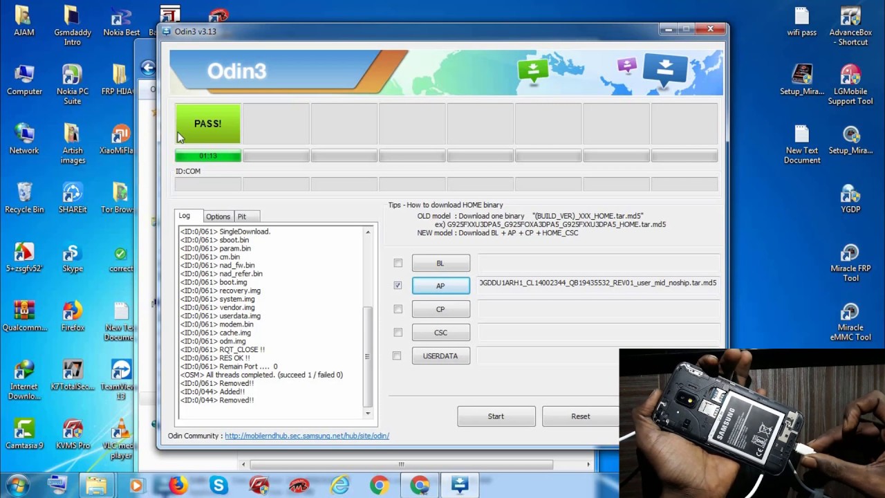Viewport: 885px width, 498px height.
Task: Launch Skype desktop shortcut
Action: coord(72,257)
